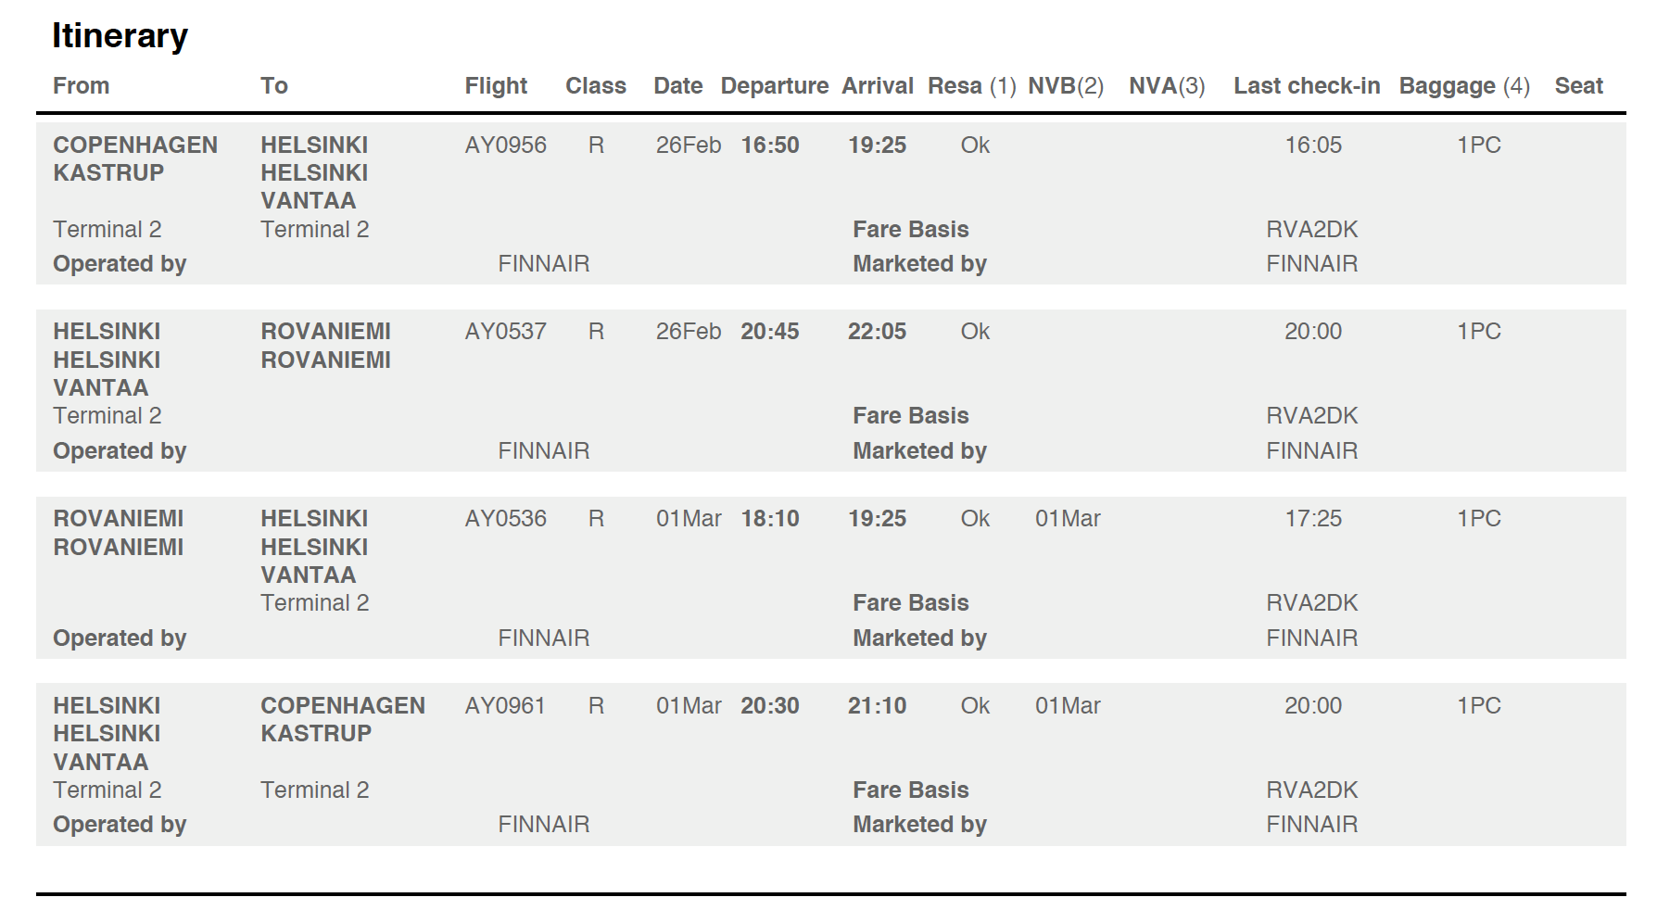The height and width of the screenshot is (910, 1657).
Task: Click COPENHAGEN KASTRUP origin in first row
Action: point(135,158)
